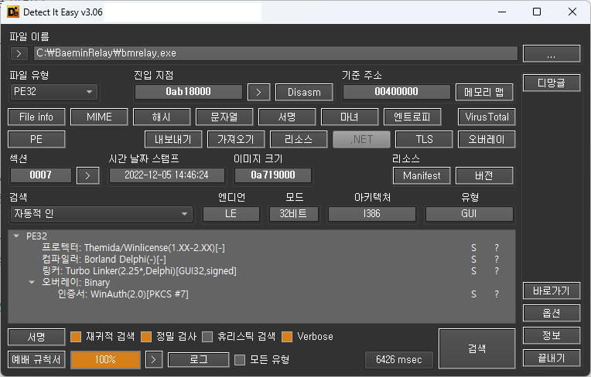Click the question mark on the Turbo Linker row
591x377 pixels.
(x=497, y=271)
